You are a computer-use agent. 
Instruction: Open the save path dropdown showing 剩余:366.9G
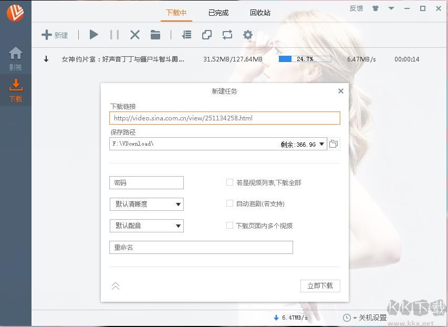[322, 144]
